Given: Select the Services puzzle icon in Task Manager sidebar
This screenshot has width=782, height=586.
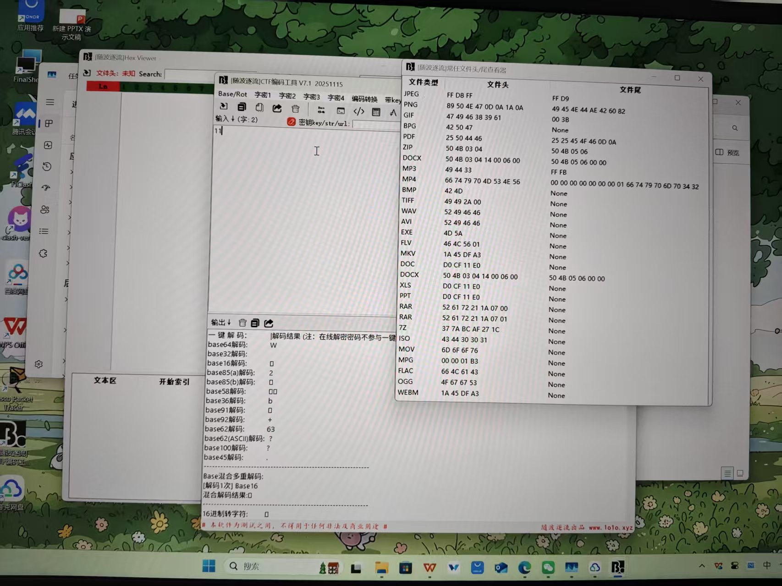Looking at the screenshot, I should [43, 253].
